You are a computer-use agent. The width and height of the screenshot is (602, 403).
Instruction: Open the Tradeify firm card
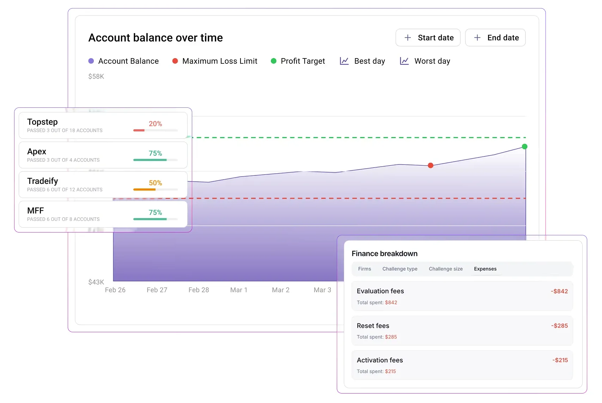[103, 185]
